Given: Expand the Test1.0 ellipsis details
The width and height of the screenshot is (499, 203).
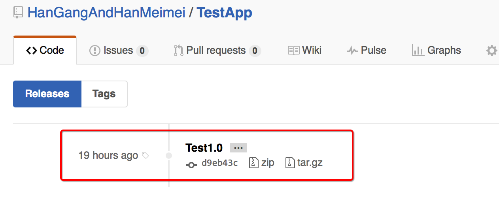Looking at the screenshot, I should [x=238, y=148].
